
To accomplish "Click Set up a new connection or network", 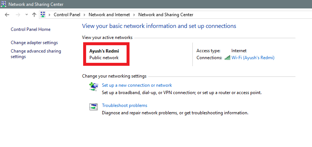I will tap(137, 85).
